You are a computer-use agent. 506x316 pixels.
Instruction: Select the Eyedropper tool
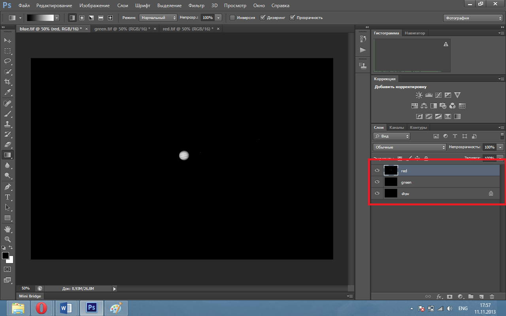(x=8, y=92)
